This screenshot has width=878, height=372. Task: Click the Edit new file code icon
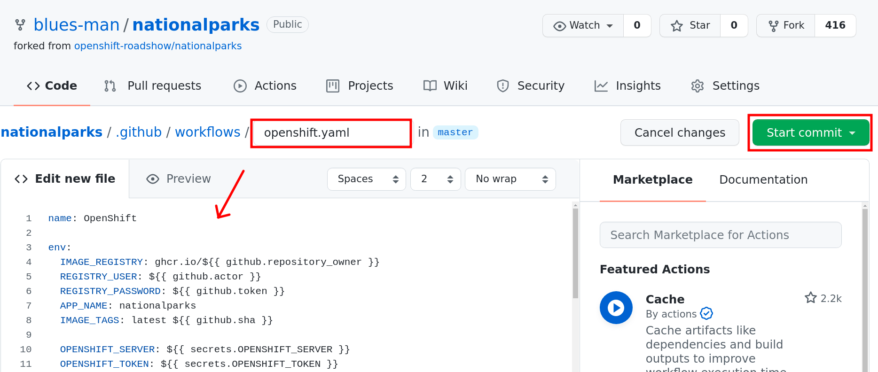(21, 179)
